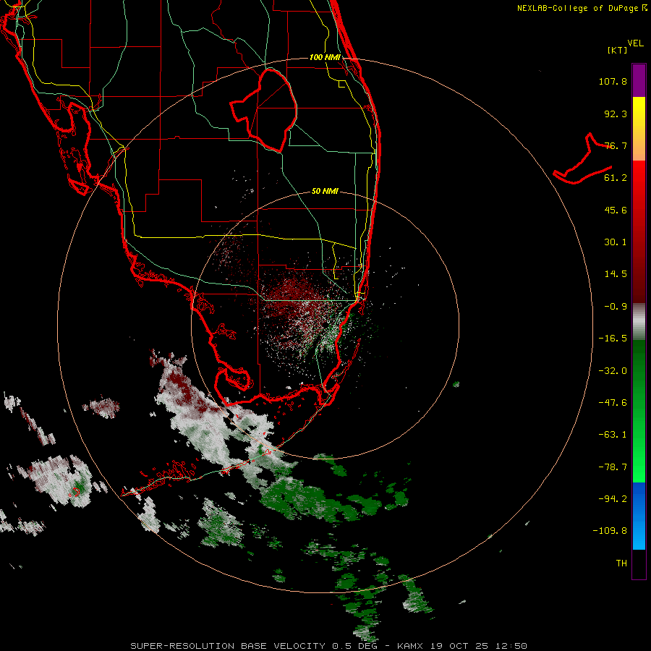Click the black TH segment of color bar
The width and height of the screenshot is (651, 651).
point(639,563)
